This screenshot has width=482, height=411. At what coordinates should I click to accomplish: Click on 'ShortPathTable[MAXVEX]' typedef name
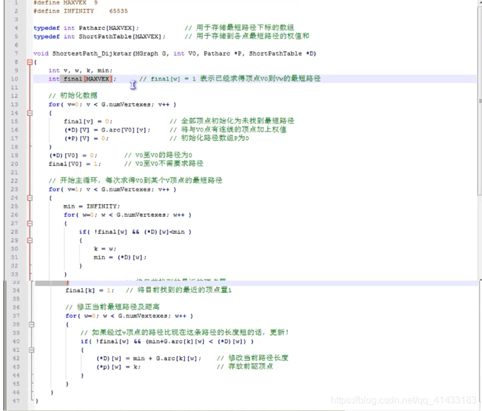tap(120, 36)
